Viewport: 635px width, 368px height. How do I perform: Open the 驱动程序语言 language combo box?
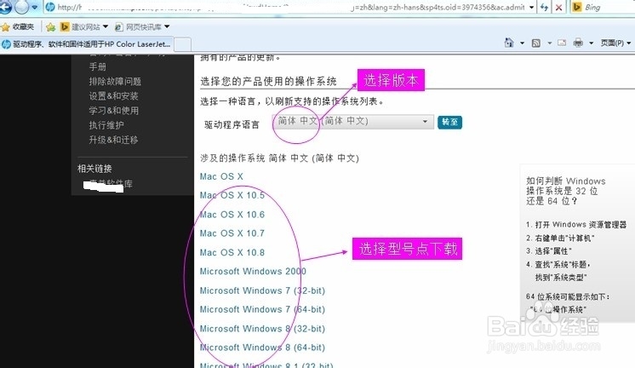tap(352, 122)
